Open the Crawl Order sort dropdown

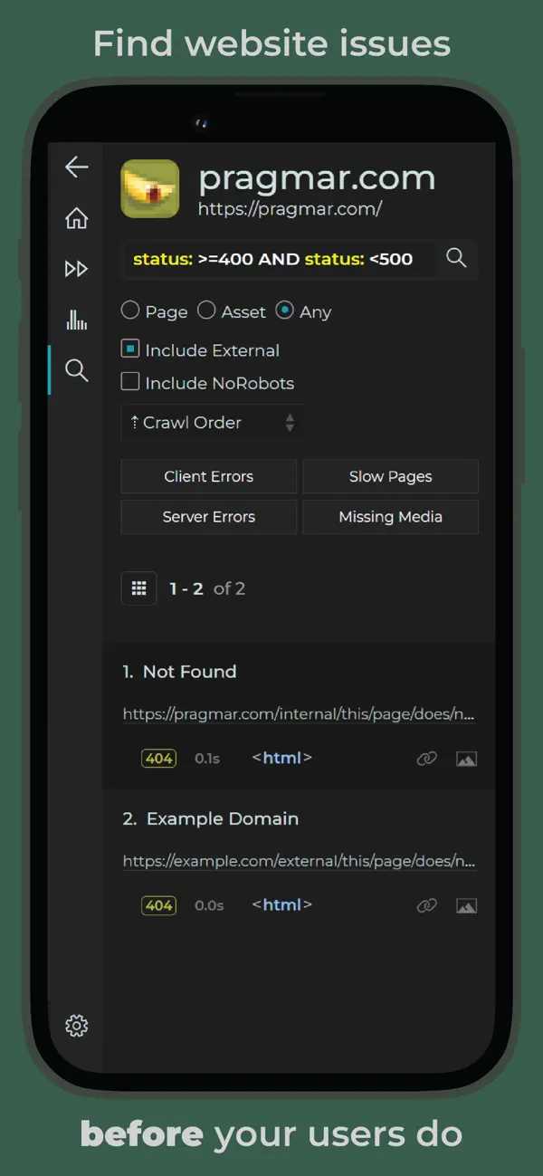tap(213, 423)
